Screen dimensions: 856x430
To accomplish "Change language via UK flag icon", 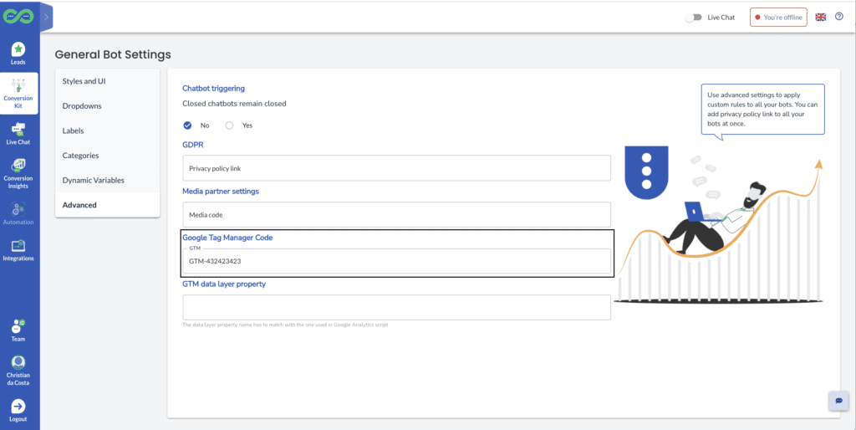I will [x=821, y=18].
